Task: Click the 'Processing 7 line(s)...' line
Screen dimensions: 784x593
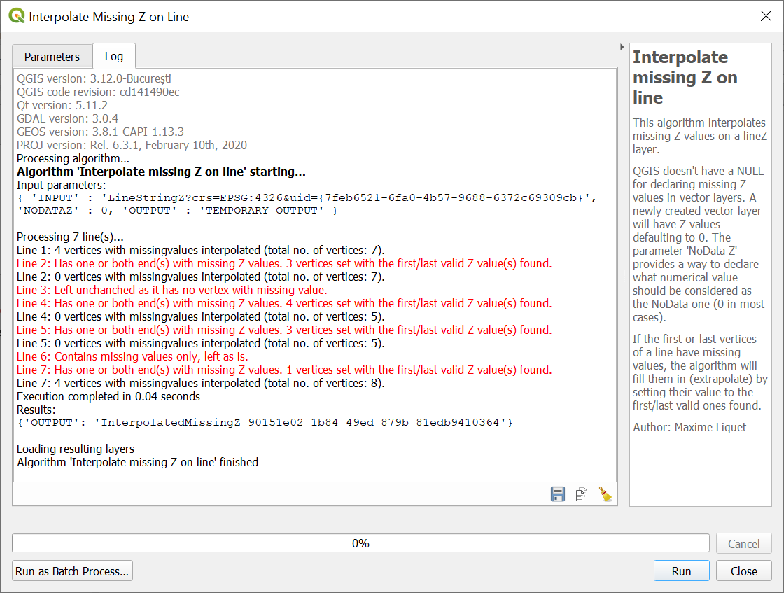Action: (70, 237)
